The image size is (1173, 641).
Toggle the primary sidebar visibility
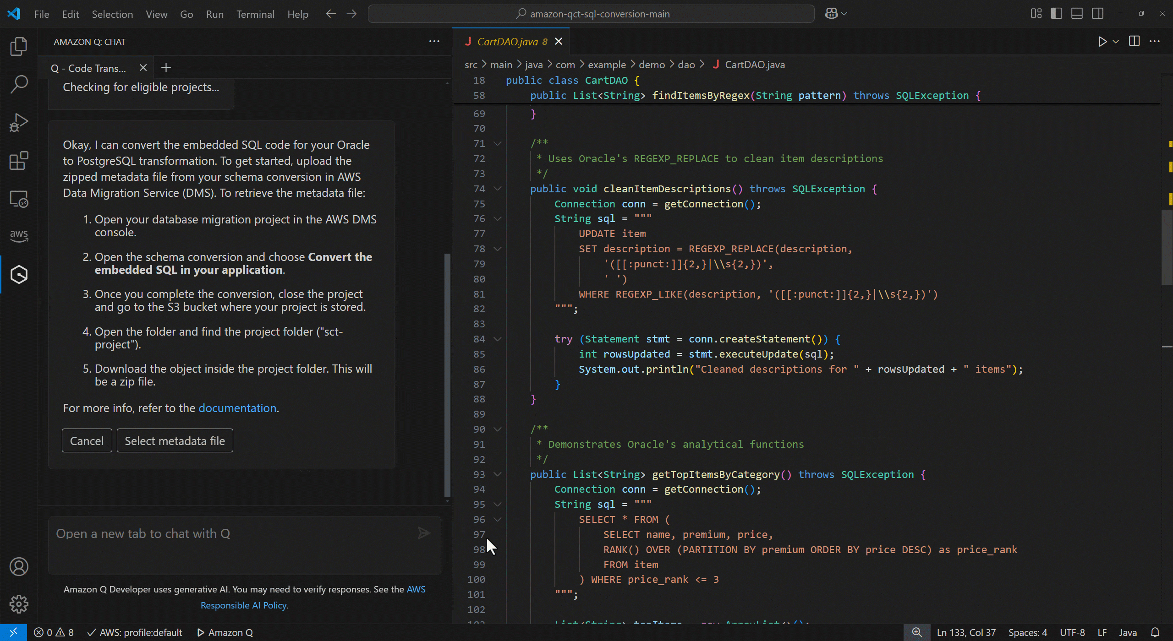click(x=1056, y=13)
